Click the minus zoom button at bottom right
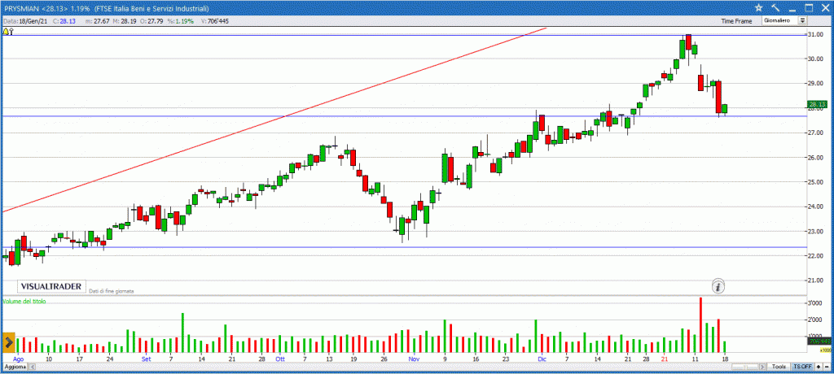The height and width of the screenshot is (374, 834). tap(826, 367)
